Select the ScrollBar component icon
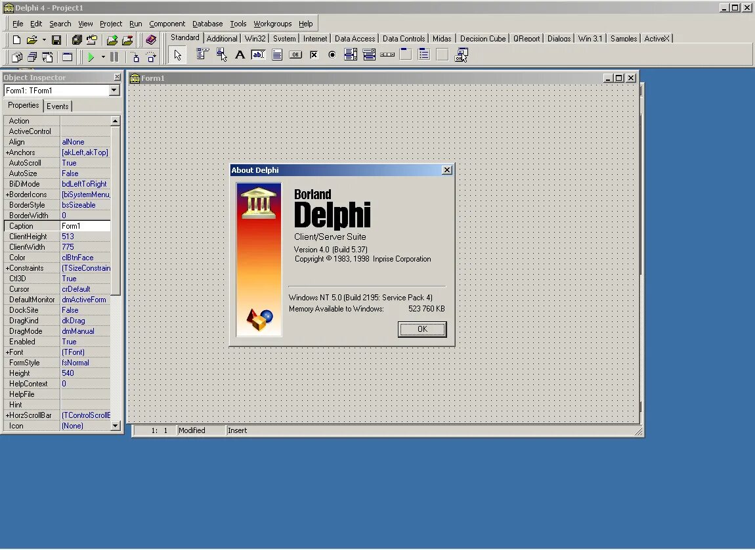Viewport: 755px width, 550px height. (x=387, y=55)
